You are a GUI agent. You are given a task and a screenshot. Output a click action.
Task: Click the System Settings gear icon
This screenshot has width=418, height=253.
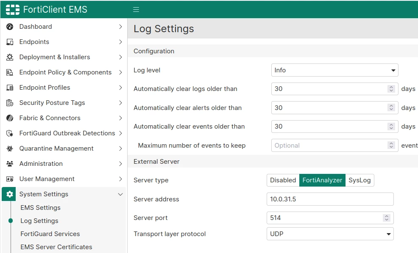10,194
